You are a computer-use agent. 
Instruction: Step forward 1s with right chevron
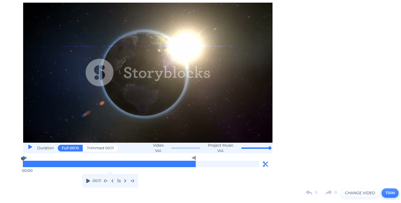125,181
